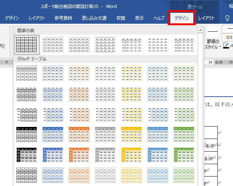Switch to the 差し込み文書 tab

(94, 18)
